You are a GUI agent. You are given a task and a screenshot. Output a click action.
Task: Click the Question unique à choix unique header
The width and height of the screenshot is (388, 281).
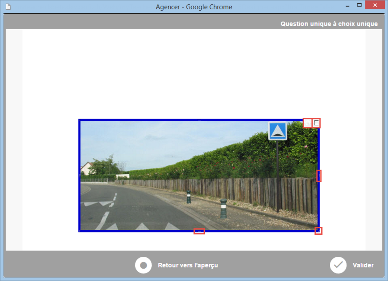[x=329, y=24]
